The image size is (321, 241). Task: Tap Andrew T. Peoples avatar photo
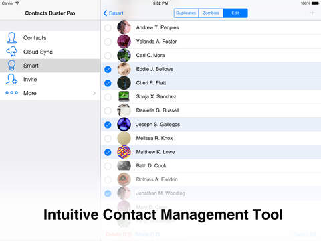click(124, 27)
